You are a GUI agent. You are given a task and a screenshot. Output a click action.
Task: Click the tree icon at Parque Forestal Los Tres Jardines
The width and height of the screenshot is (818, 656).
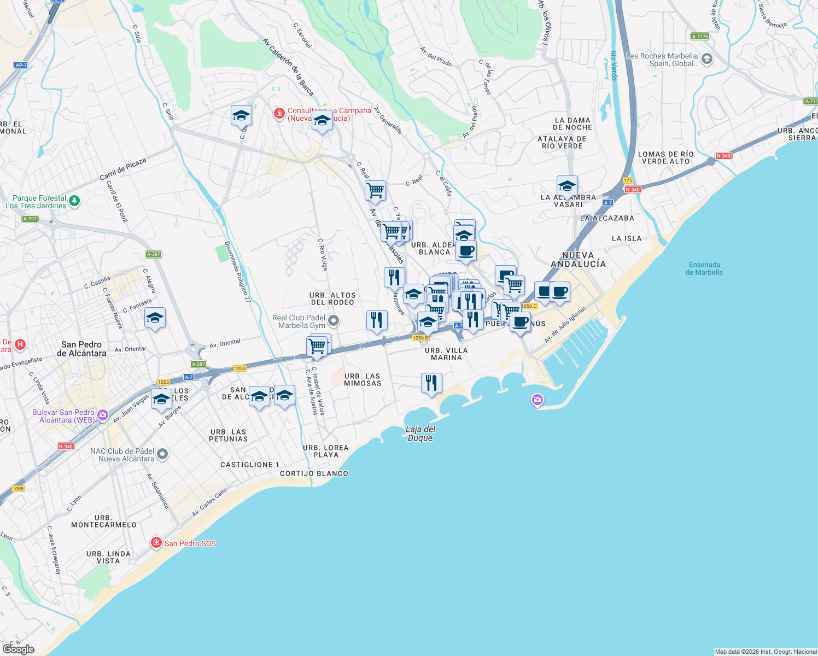tap(74, 201)
